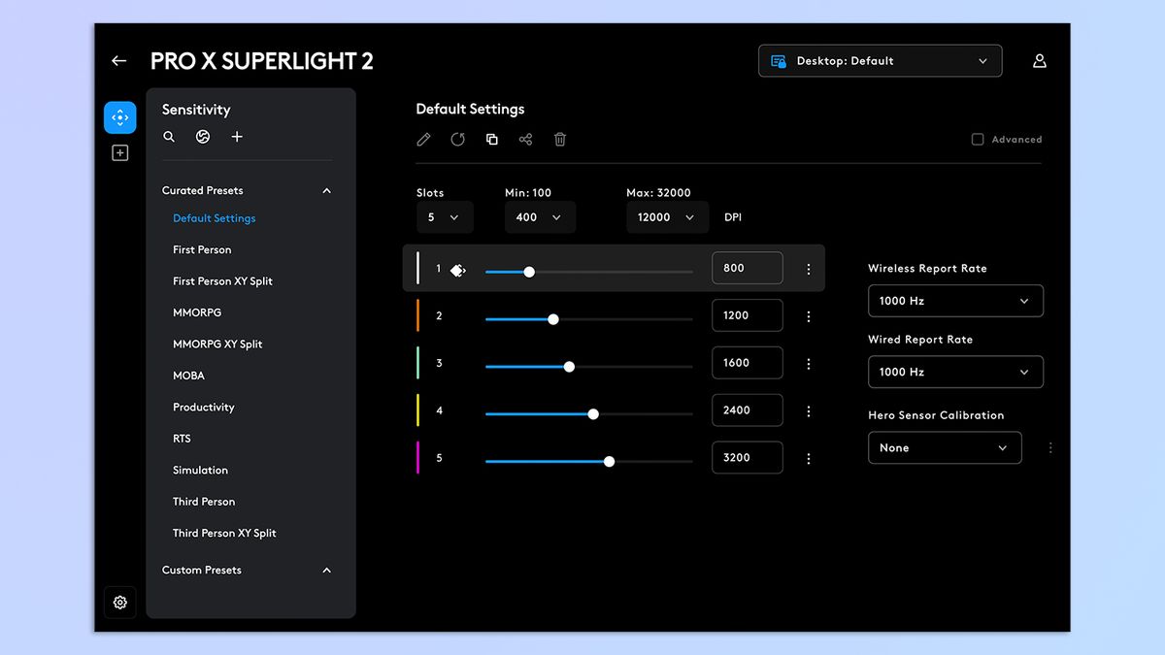Add a new preset with the plus icon

click(237, 137)
